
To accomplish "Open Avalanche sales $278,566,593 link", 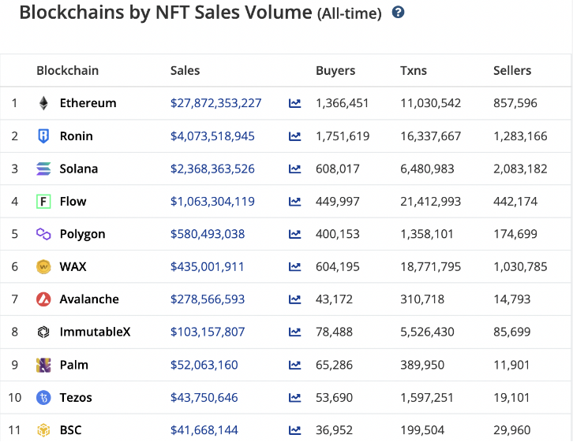I will coord(208,299).
